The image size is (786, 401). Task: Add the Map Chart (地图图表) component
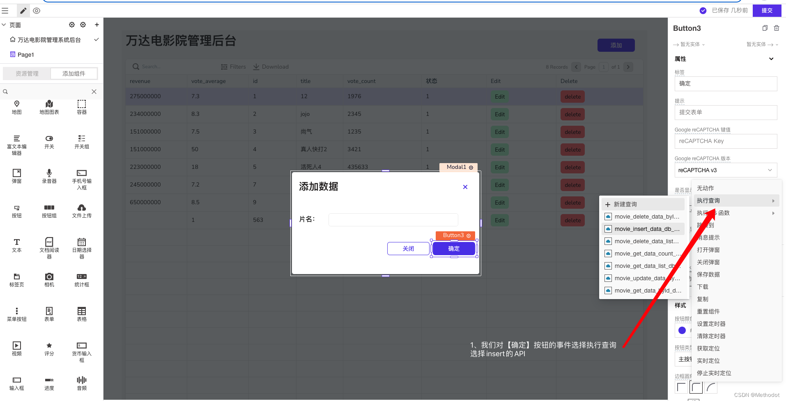click(x=49, y=107)
